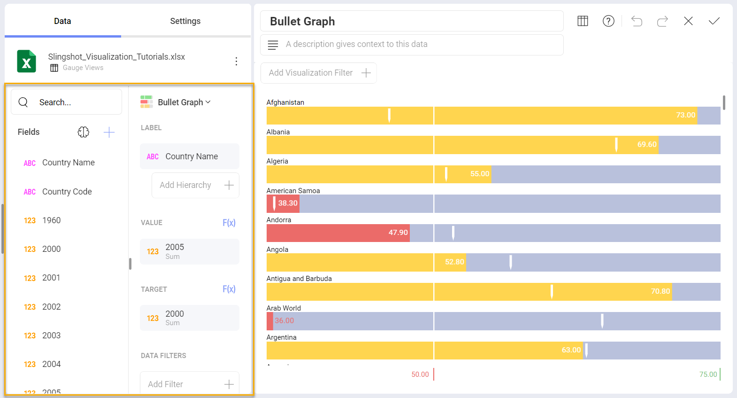The height and width of the screenshot is (398, 737).
Task: Open the 2005 Sum value field options
Action: 189,251
